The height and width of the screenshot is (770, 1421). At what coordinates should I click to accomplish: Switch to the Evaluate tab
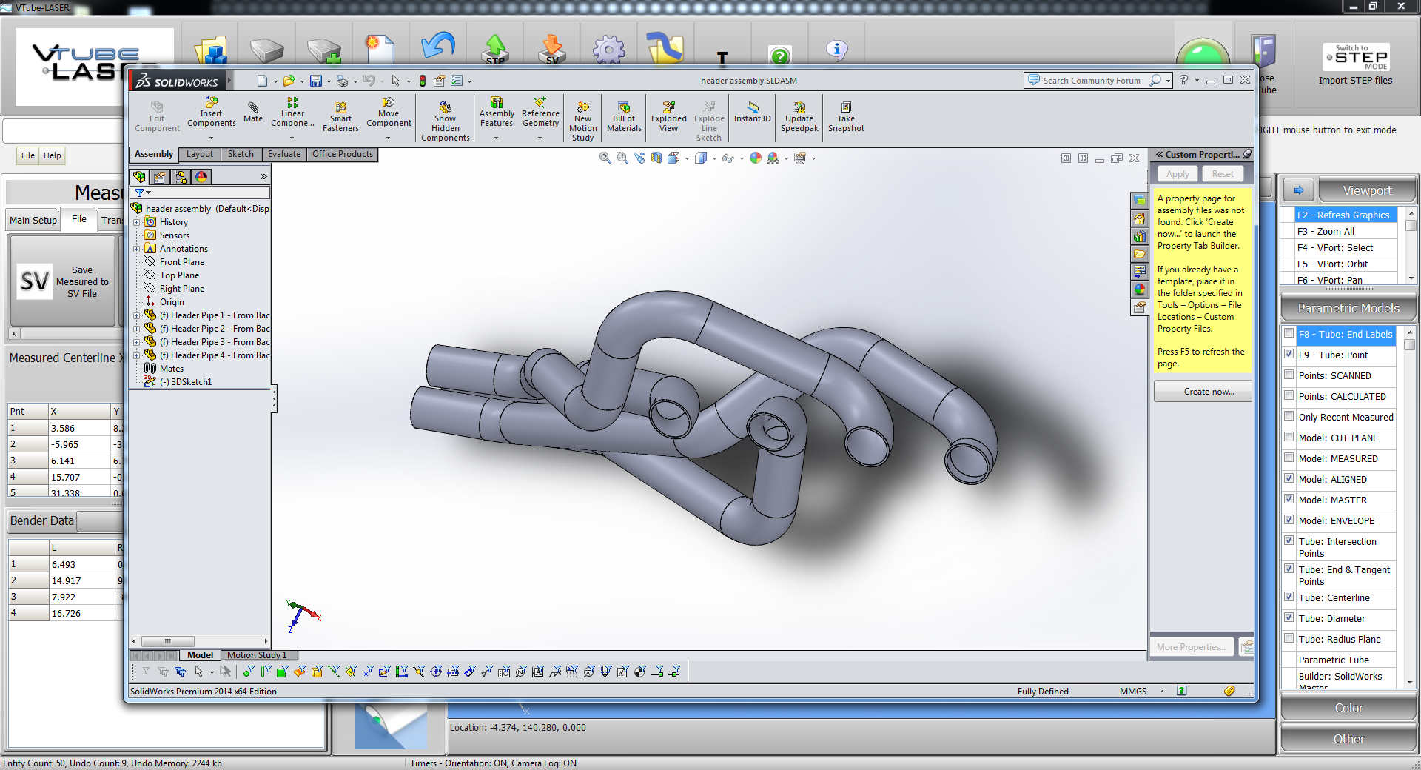pyautogui.click(x=284, y=154)
